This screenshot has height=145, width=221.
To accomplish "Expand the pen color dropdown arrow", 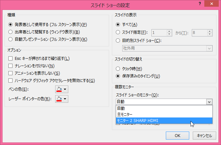I will pos(65,89).
